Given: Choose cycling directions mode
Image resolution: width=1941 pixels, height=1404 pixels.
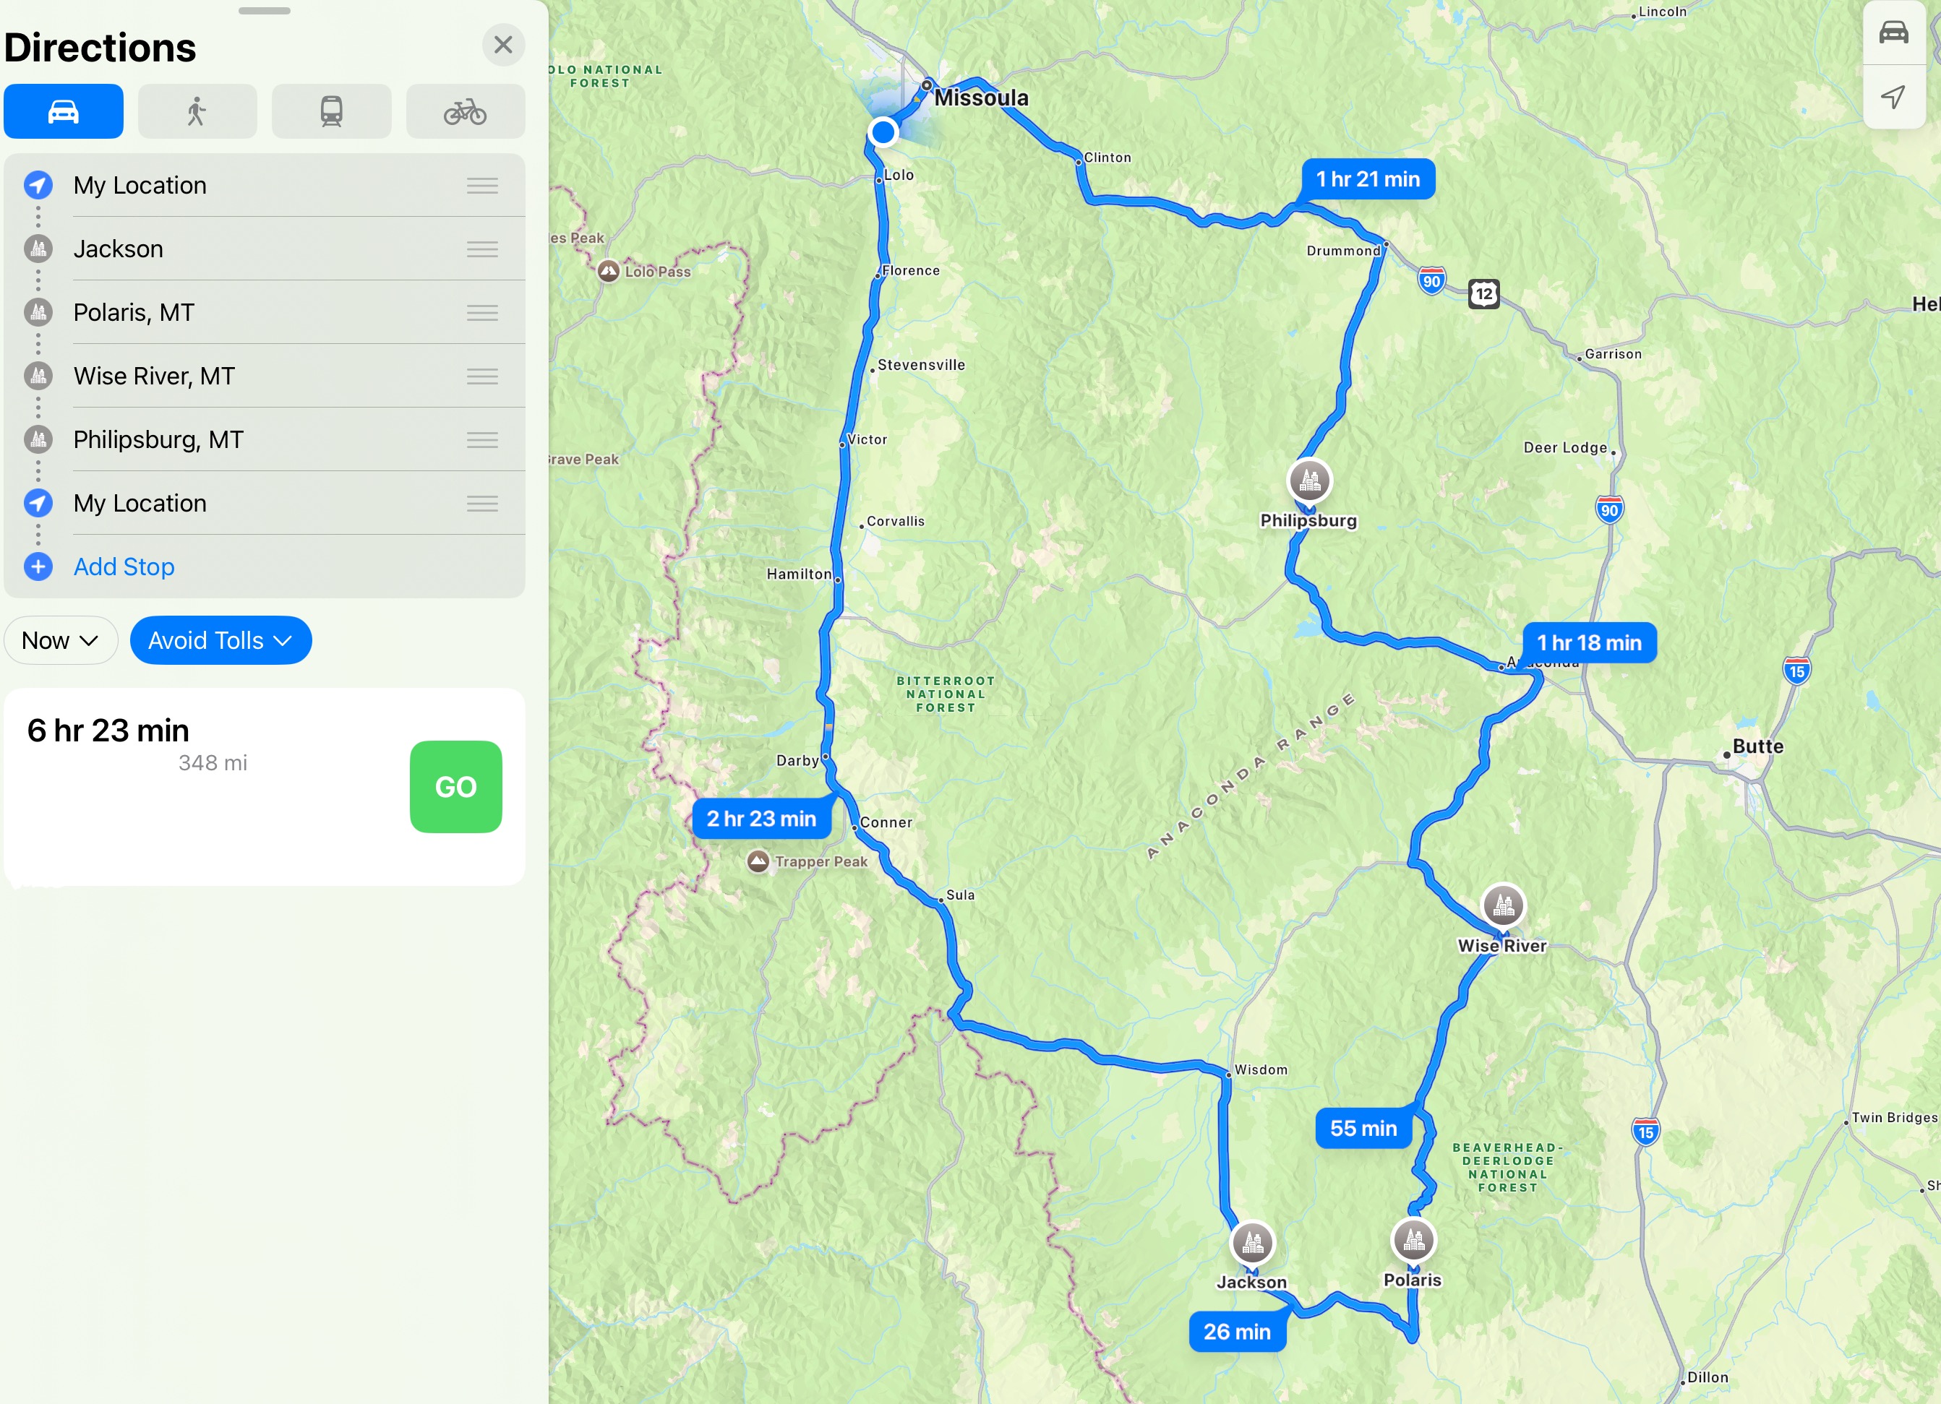Looking at the screenshot, I should (x=466, y=111).
